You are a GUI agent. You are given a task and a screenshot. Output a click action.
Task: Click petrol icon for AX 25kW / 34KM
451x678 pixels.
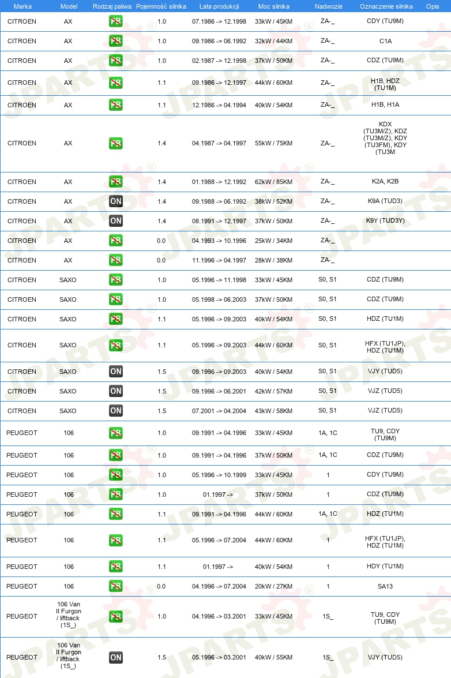coord(115,241)
